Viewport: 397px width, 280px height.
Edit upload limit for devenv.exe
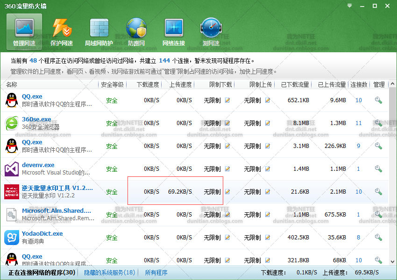[268, 169]
